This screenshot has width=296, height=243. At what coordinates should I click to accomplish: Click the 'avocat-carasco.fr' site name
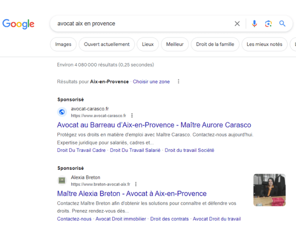tap(90, 109)
